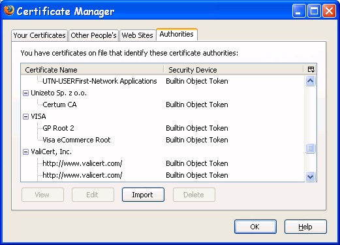This screenshot has height=245, width=340.
Task: Click the Import button
Action: pyautogui.click(x=143, y=195)
